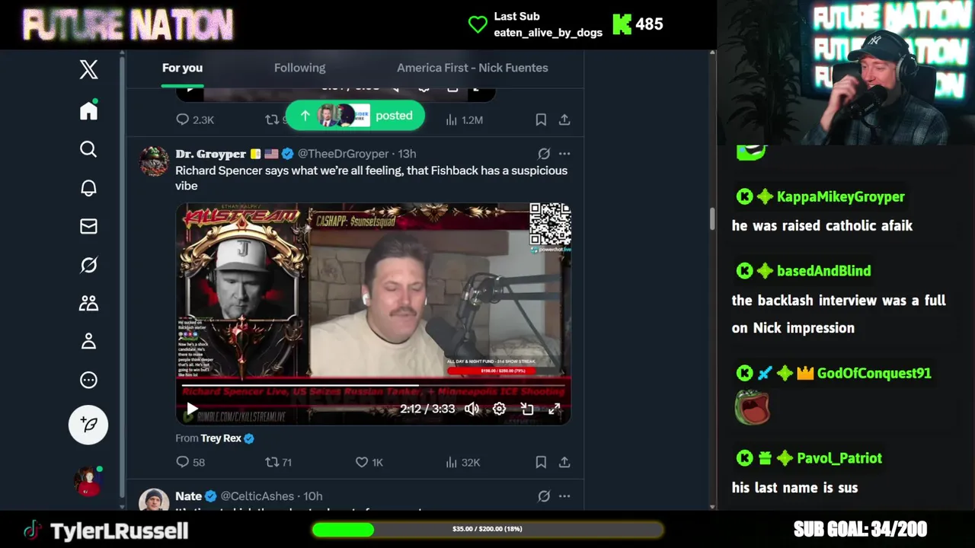Compose a new post with feather button
975x548 pixels.
tap(88, 425)
